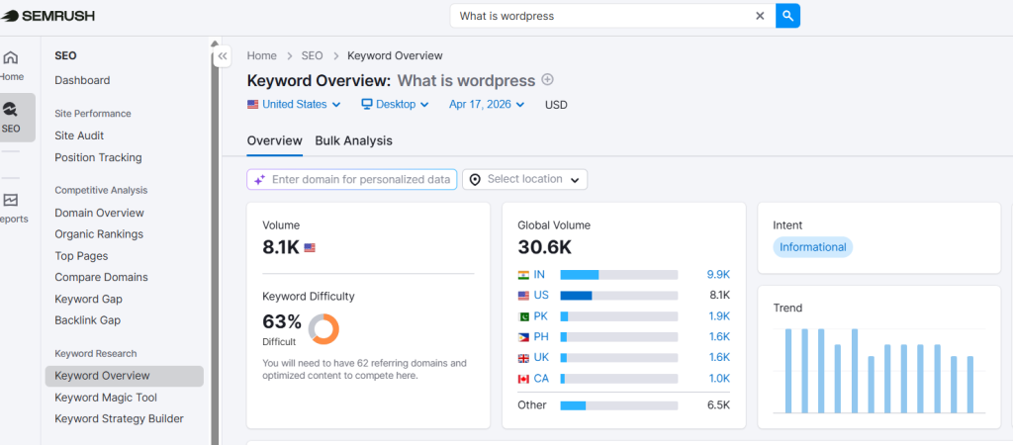
Task: Click the Canada flag icon
Action: click(523, 379)
